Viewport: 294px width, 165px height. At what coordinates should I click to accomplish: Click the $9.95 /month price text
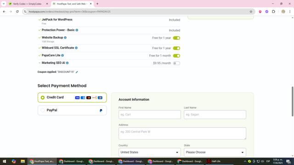click(162, 63)
